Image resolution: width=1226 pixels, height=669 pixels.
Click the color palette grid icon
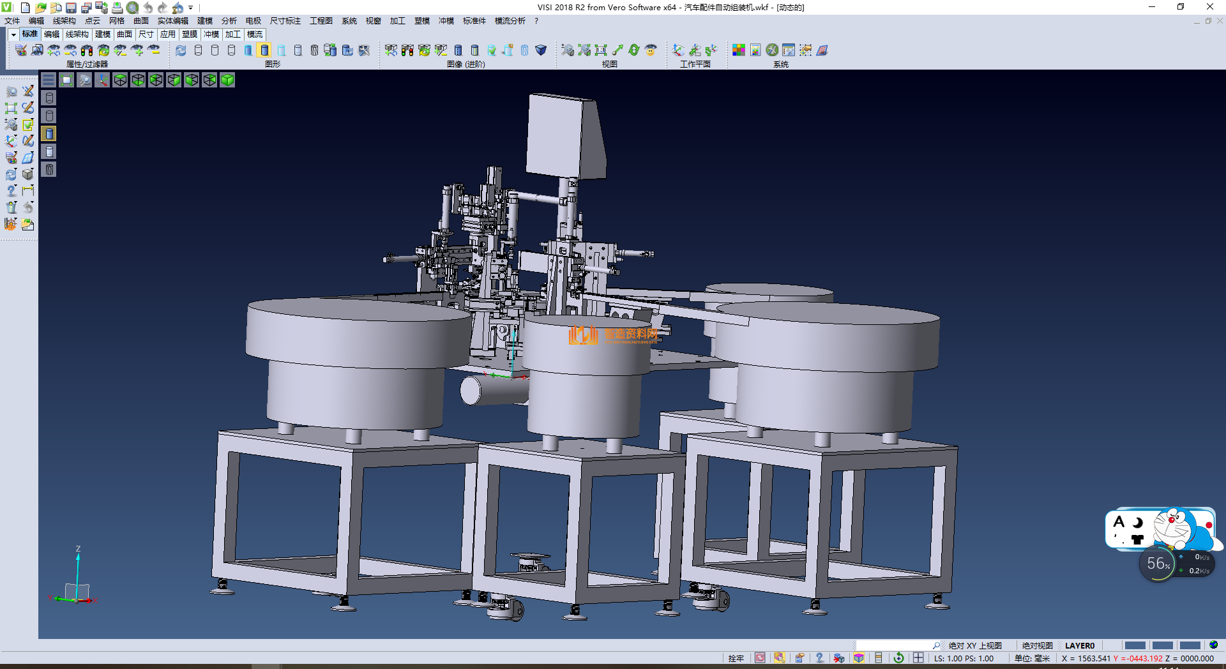click(738, 50)
